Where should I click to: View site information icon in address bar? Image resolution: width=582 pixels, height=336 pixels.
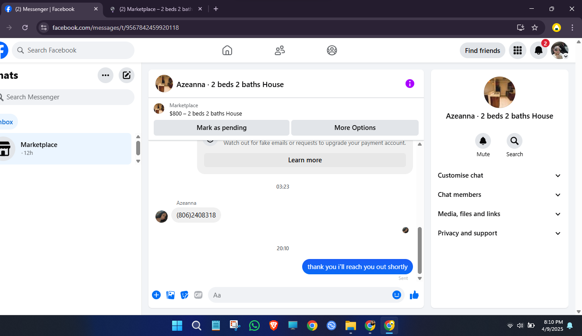[x=43, y=28]
